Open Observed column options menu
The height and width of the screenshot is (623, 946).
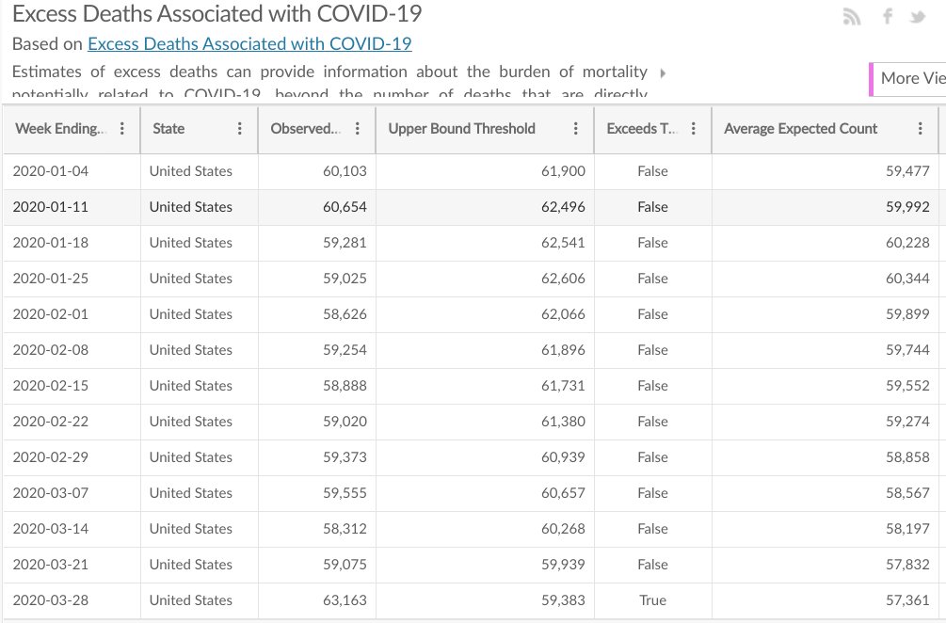click(357, 129)
